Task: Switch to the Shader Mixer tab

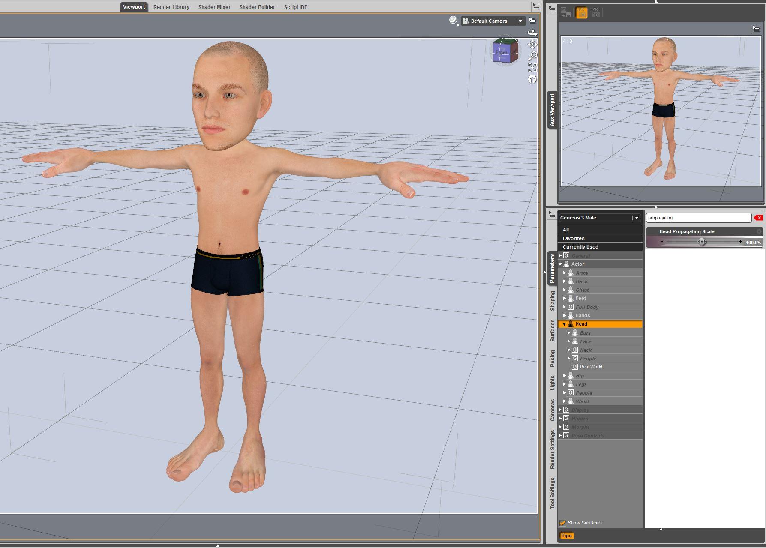Action: pos(214,7)
